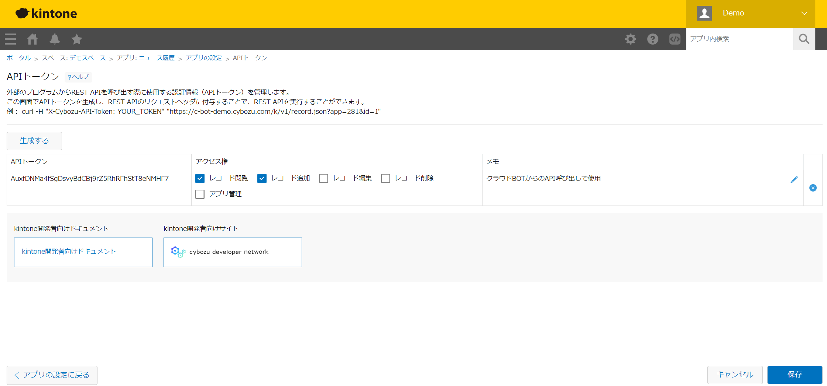Viewport: 827px width, 386px height.
Task: Go to アプリの設定 breadcrumb
Action: (x=204, y=58)
